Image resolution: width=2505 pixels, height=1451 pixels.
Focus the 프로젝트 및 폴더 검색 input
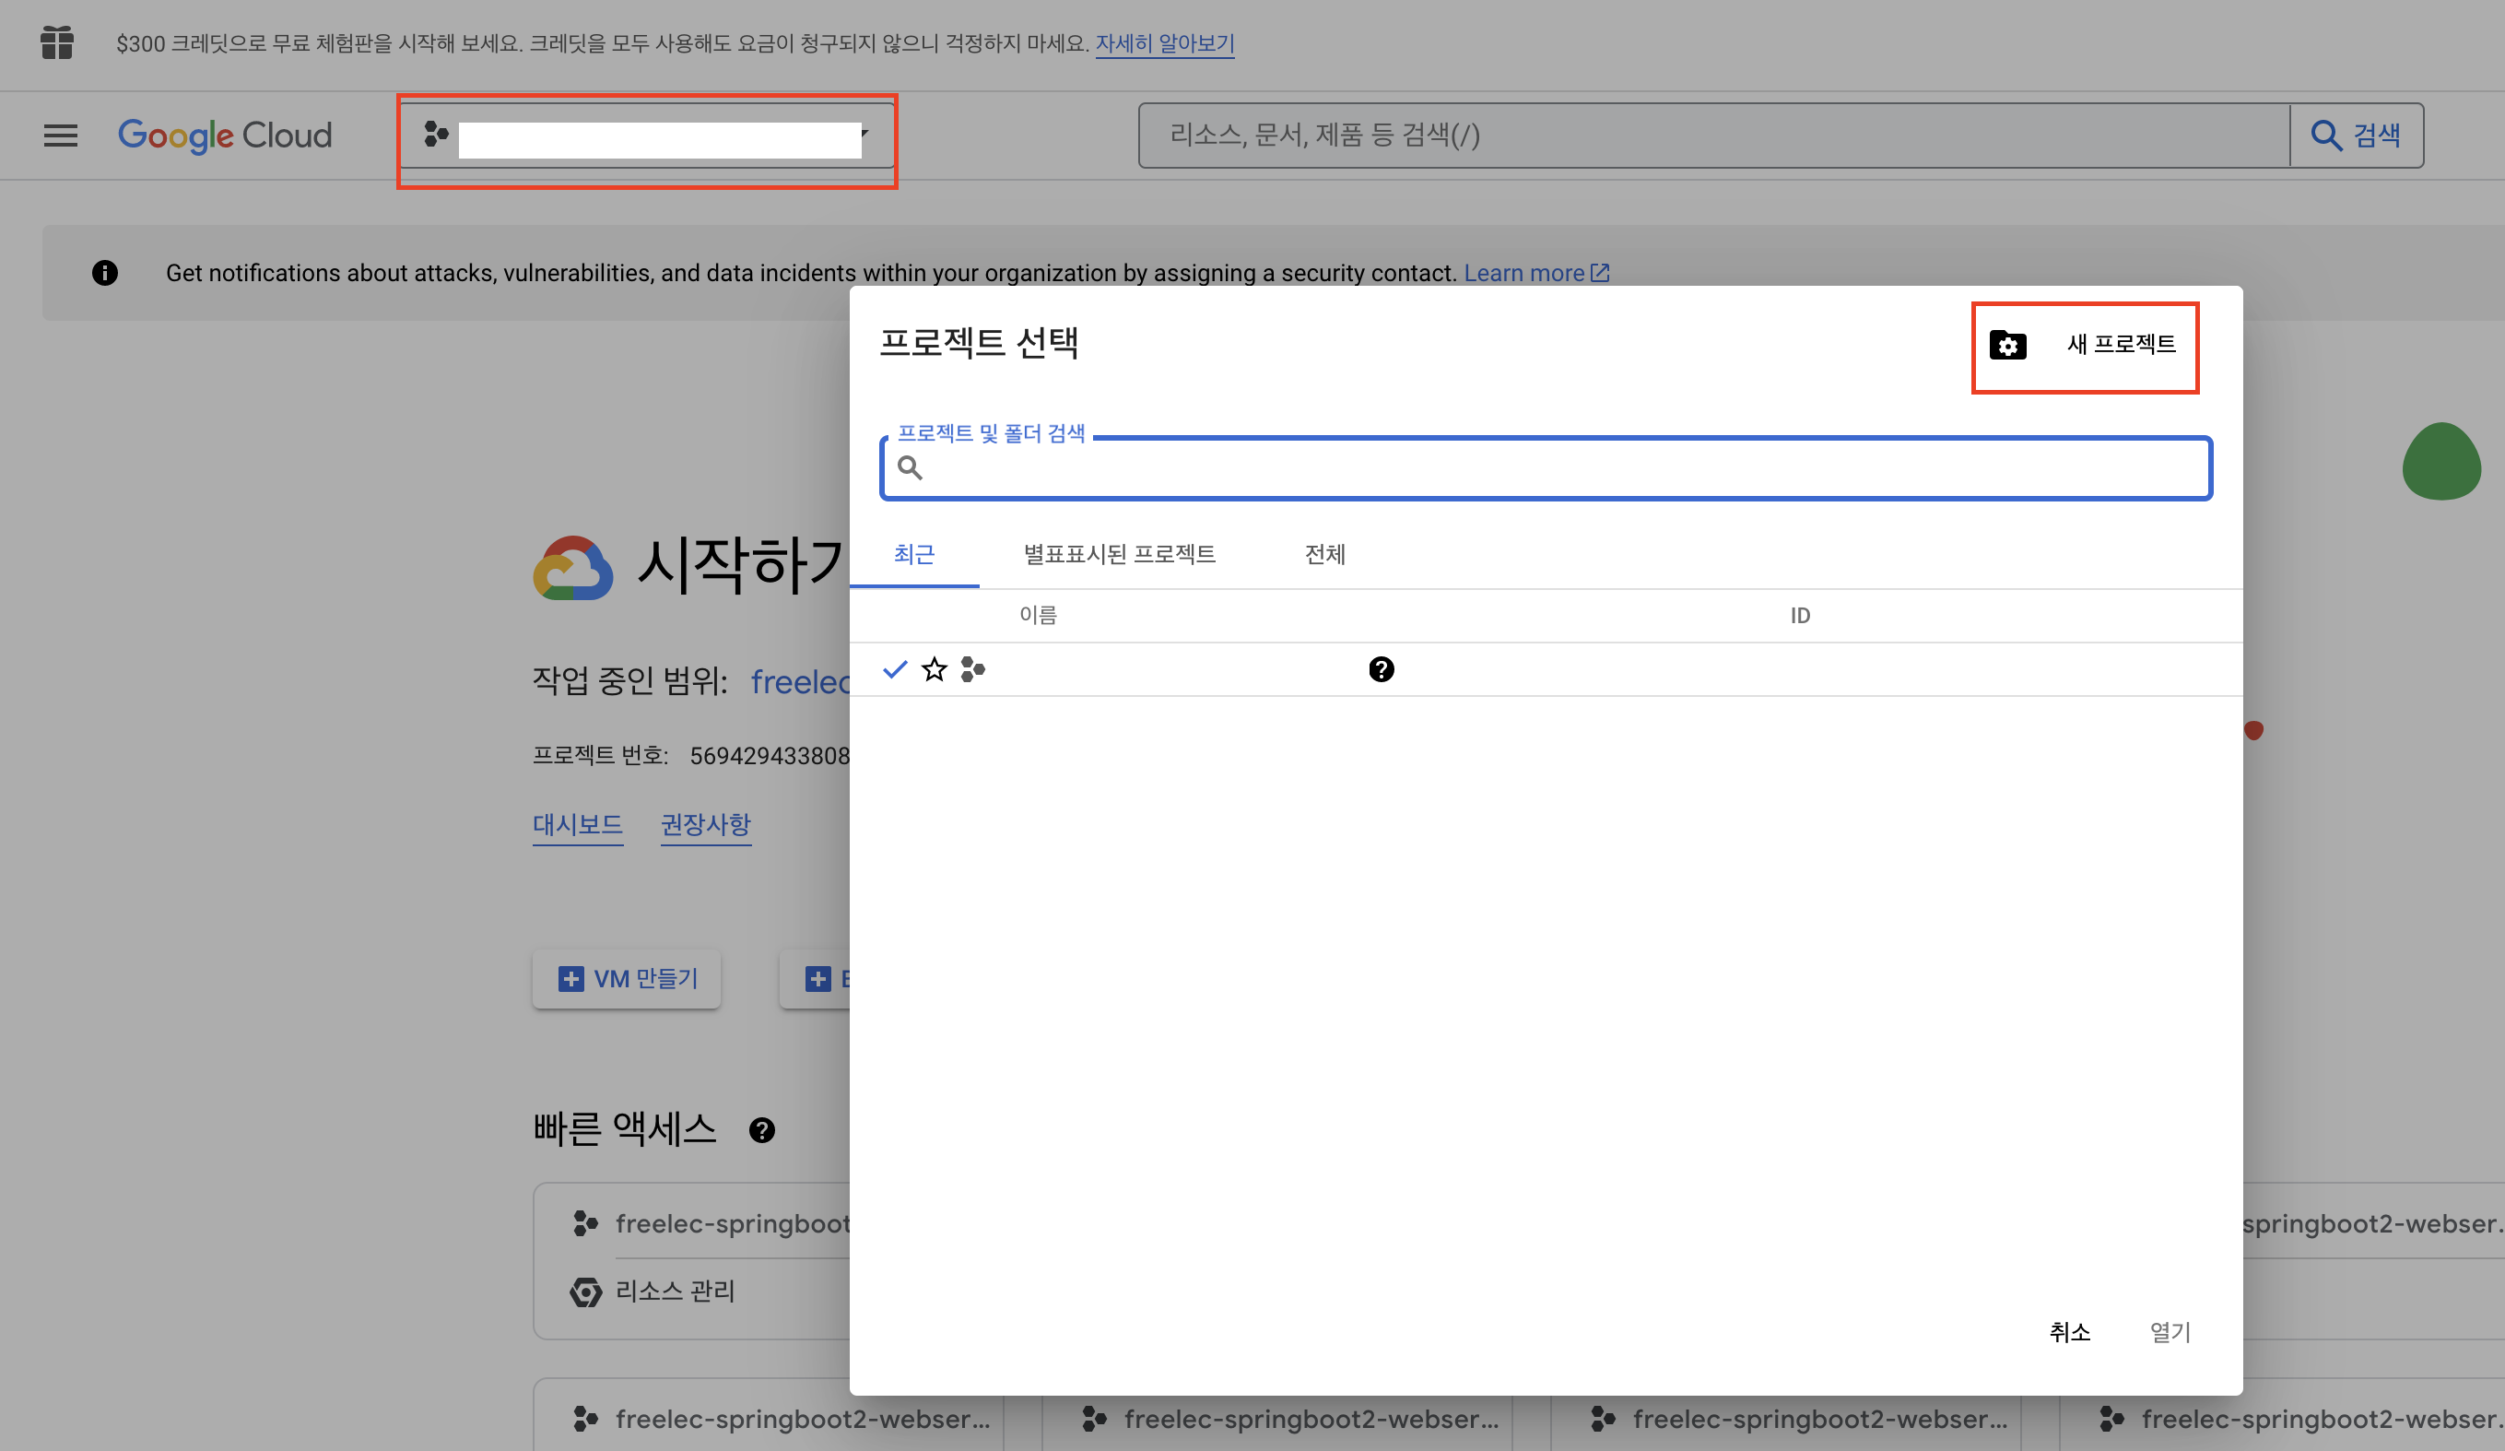coord(1560,468)
